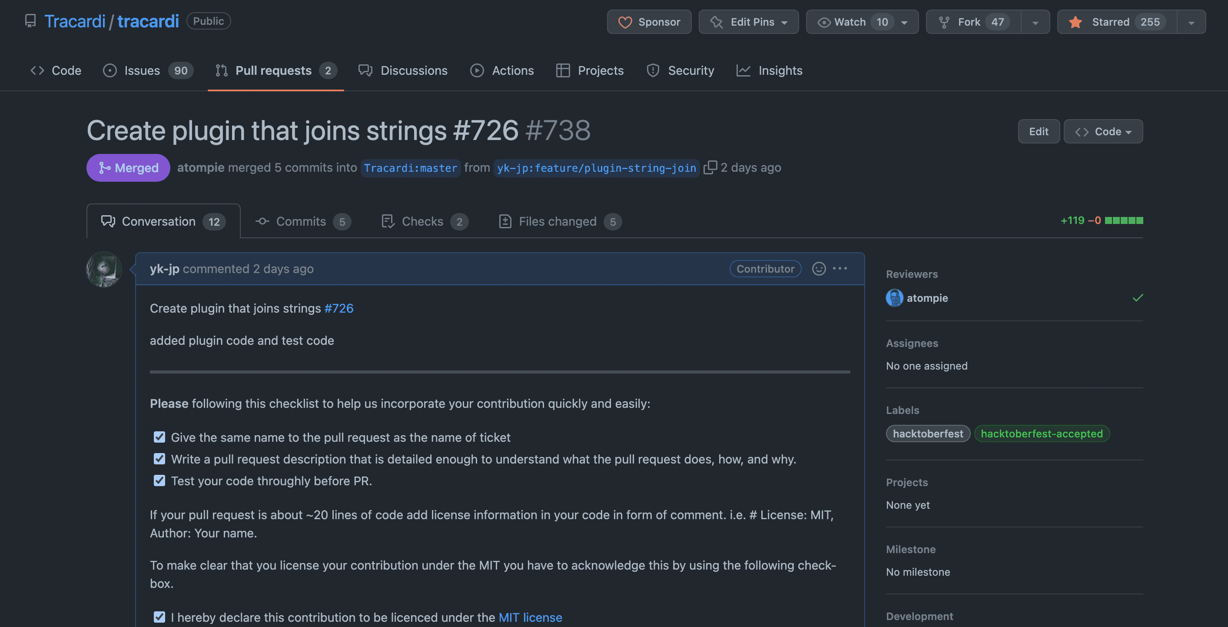
Task: Open the Code tab
Action: (56, 70)
